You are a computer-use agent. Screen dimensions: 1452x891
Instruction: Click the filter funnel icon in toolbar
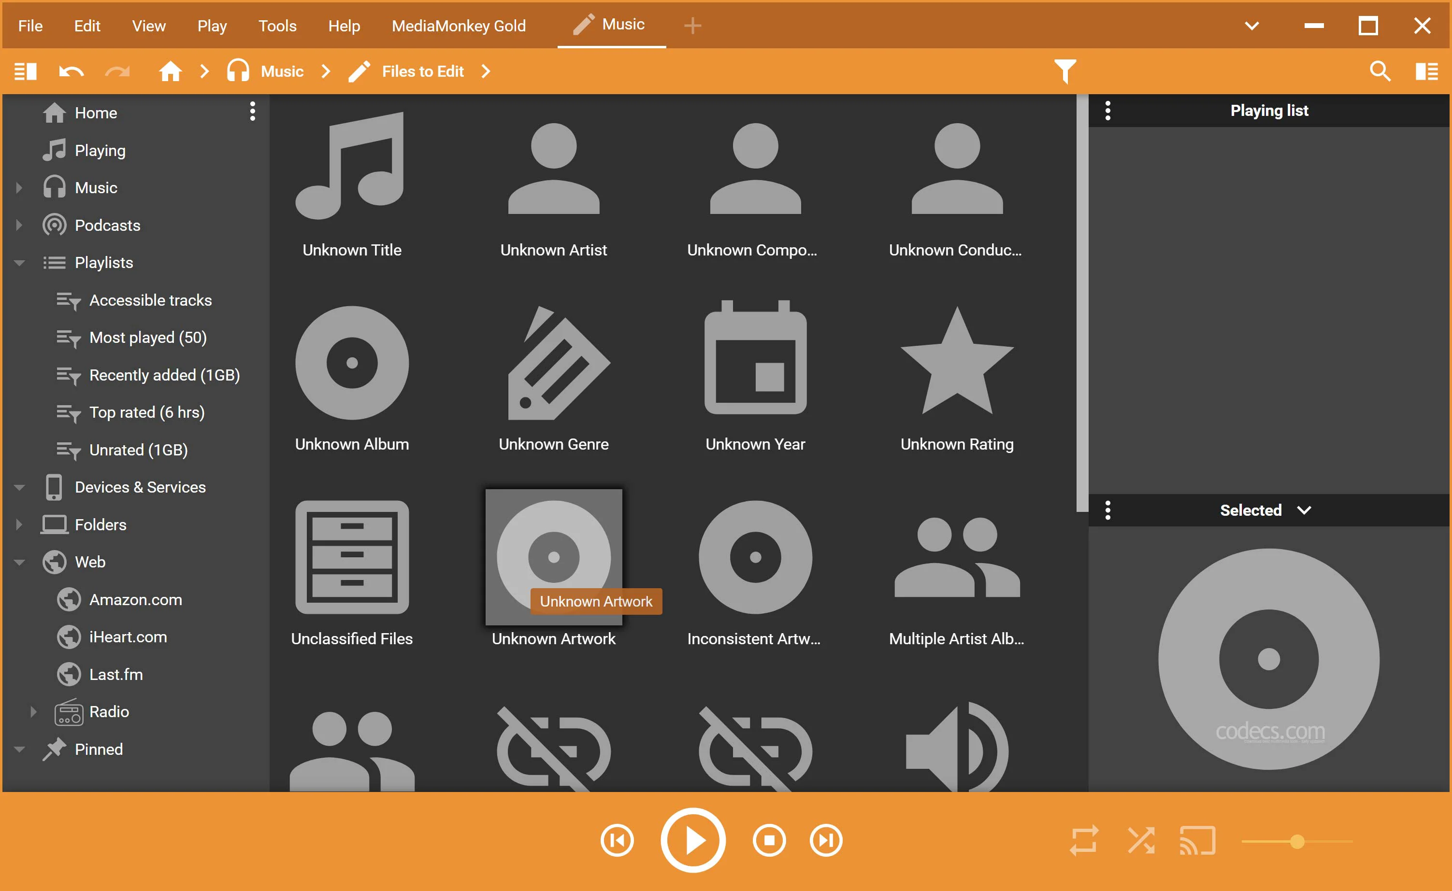(x=1064, y=71)
